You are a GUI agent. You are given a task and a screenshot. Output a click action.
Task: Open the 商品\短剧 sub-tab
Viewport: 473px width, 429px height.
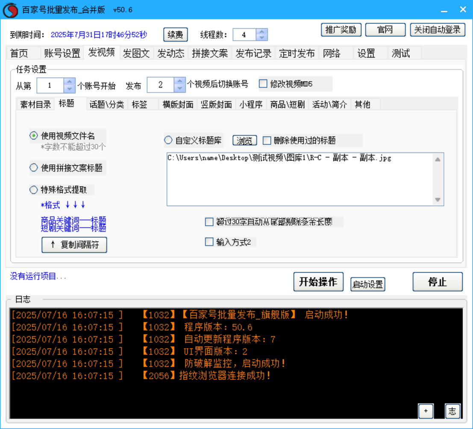[288, 105]
